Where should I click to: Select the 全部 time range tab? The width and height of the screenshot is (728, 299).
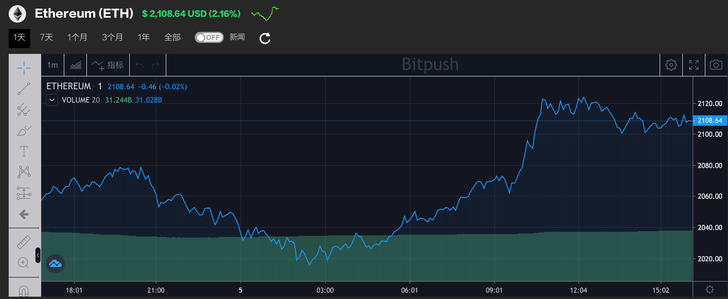coord(172,37)
